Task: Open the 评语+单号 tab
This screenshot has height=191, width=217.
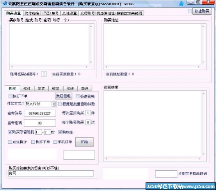Action: [50, 13]
